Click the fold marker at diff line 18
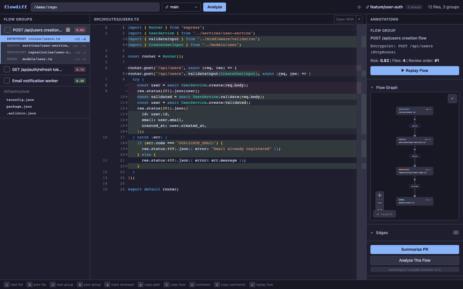 pyautogui.click(x=126, y=143)
